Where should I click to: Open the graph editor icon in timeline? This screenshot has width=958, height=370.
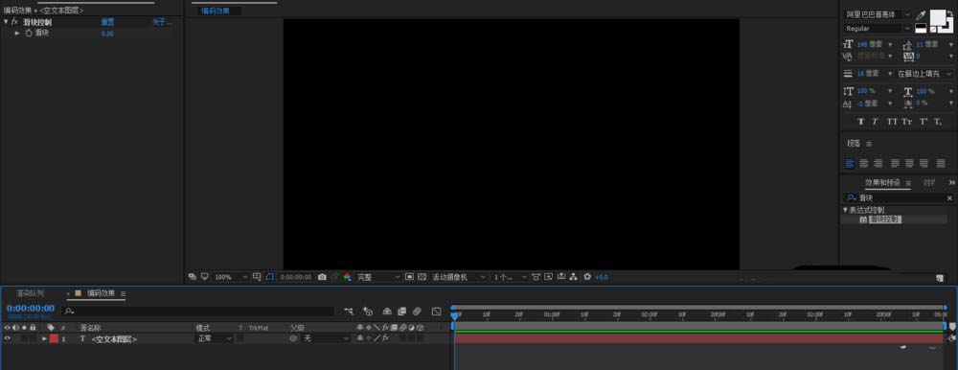(x=436, y=312)
